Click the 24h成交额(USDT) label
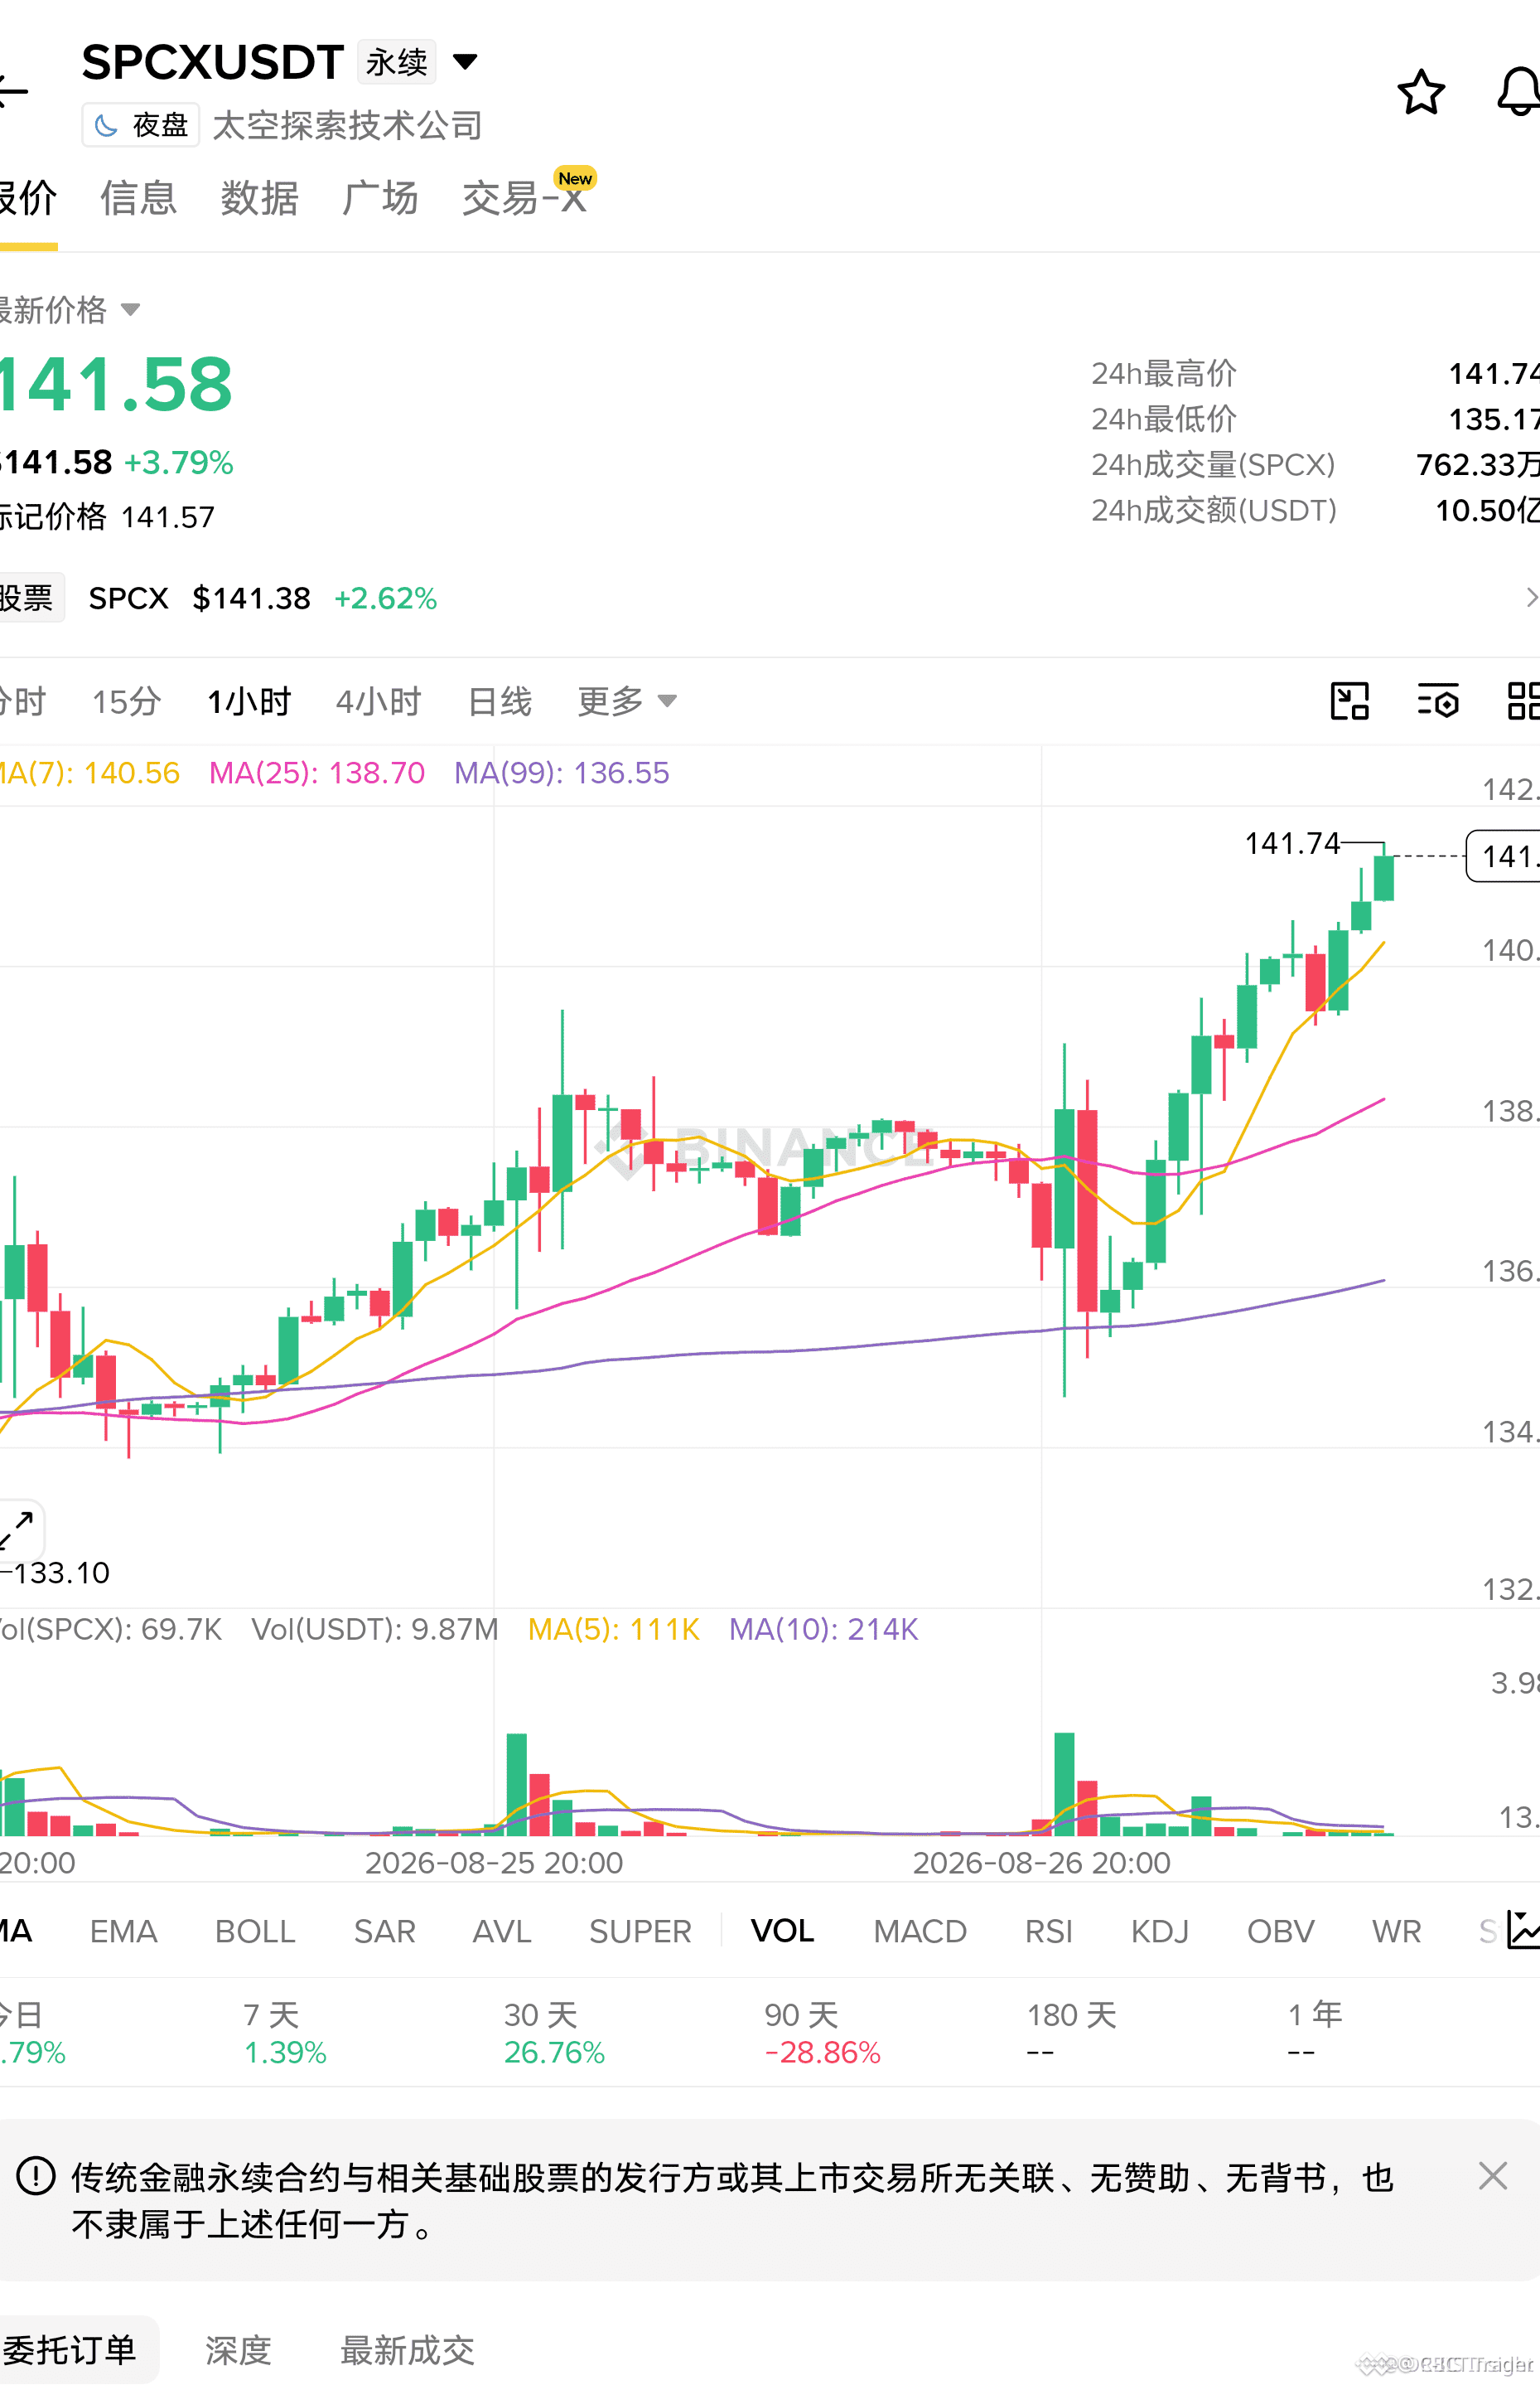 click(x=1214, y=510)
